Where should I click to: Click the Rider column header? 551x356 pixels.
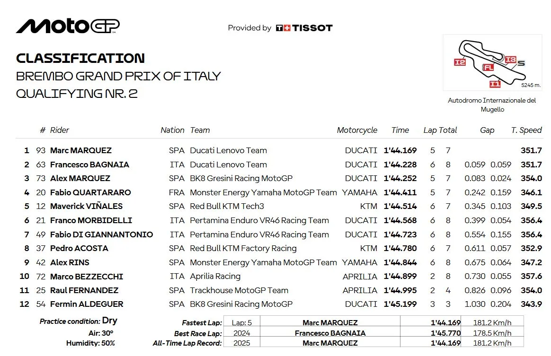point(59,130)
